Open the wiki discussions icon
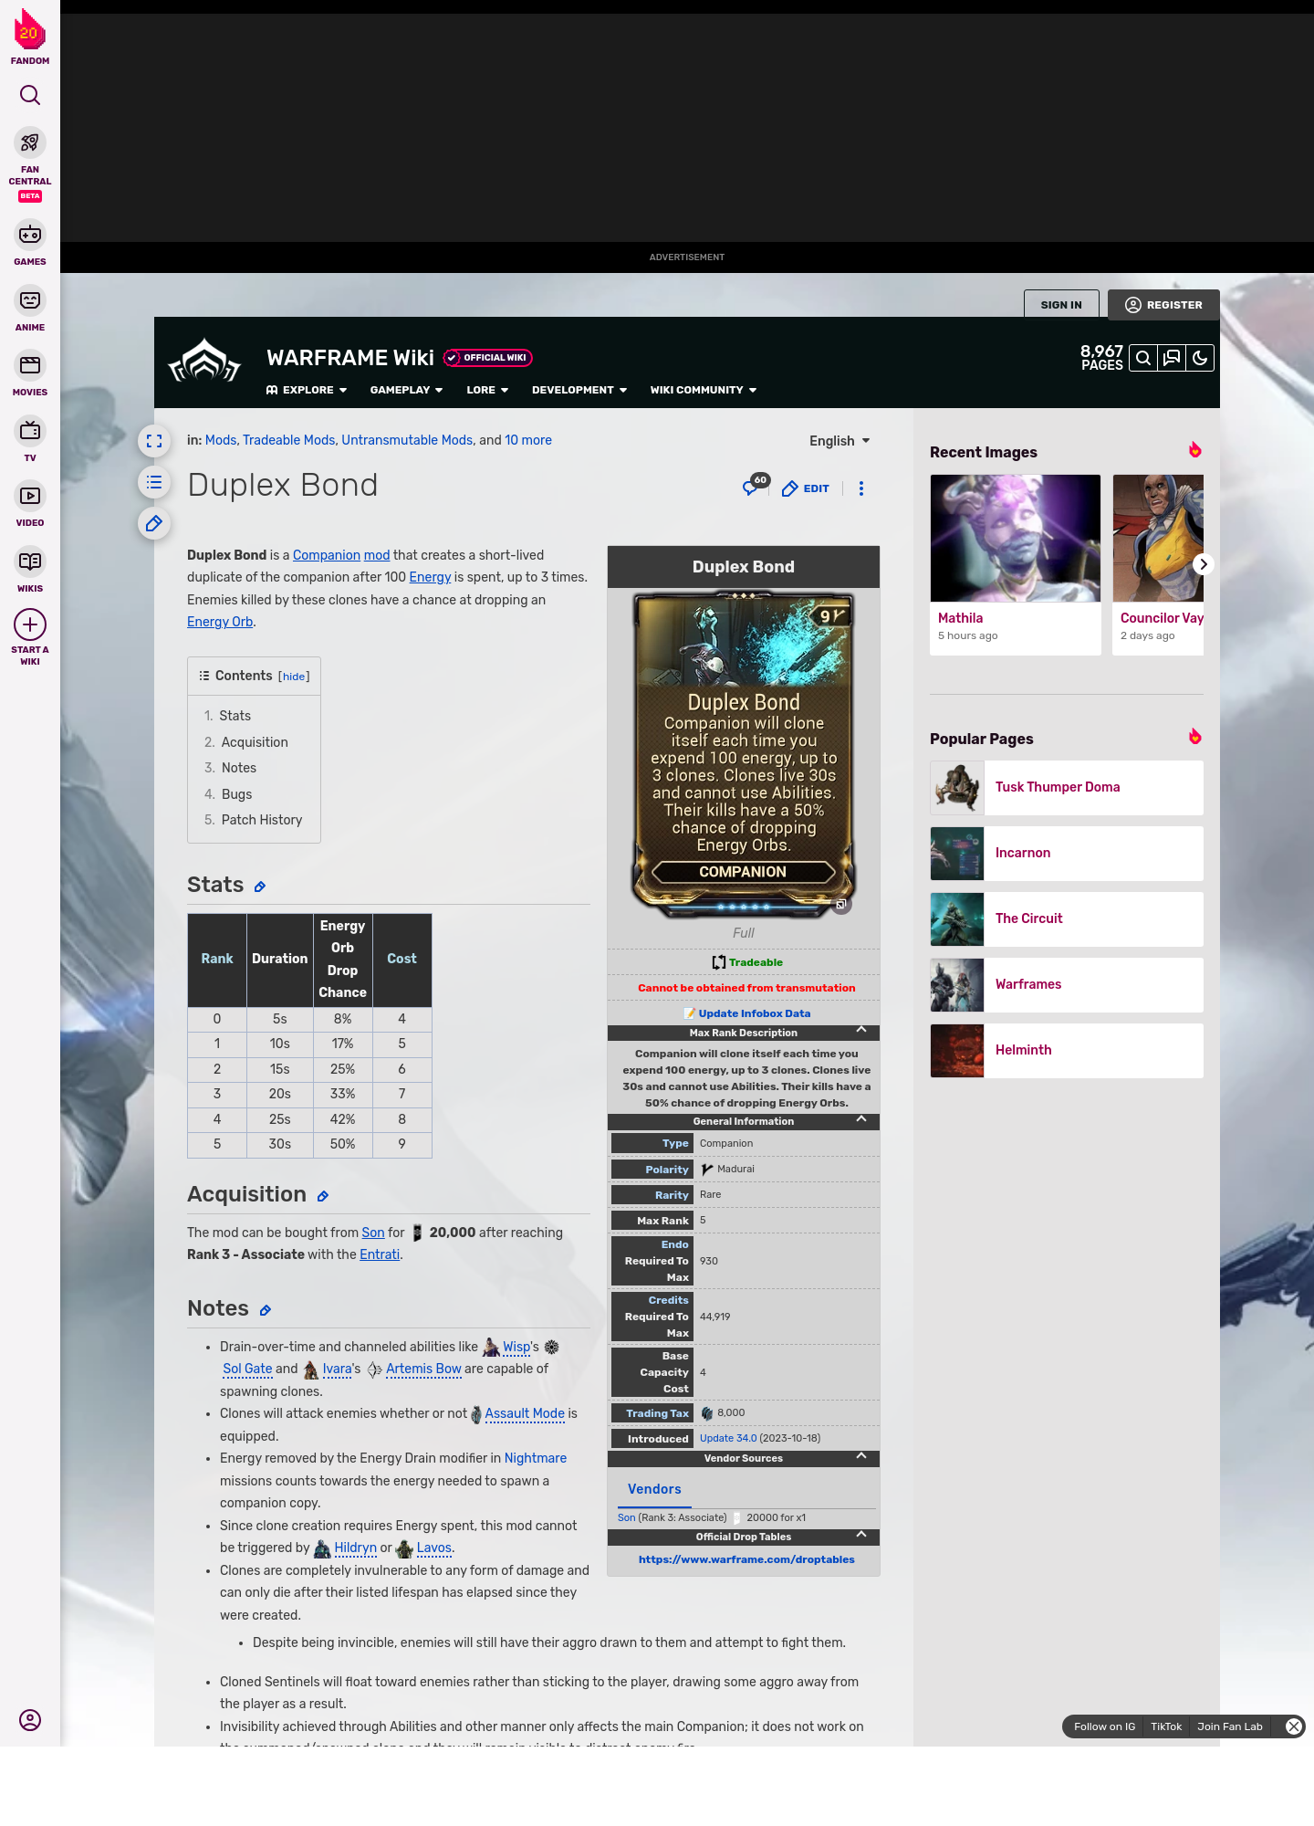Screen dimensions: 1314x1826 [x=1172, y=358]
